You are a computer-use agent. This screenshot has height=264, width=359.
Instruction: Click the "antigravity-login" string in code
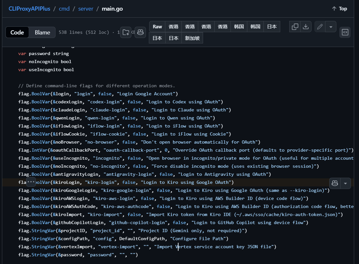pyautogui.click(x=129, y=174)
